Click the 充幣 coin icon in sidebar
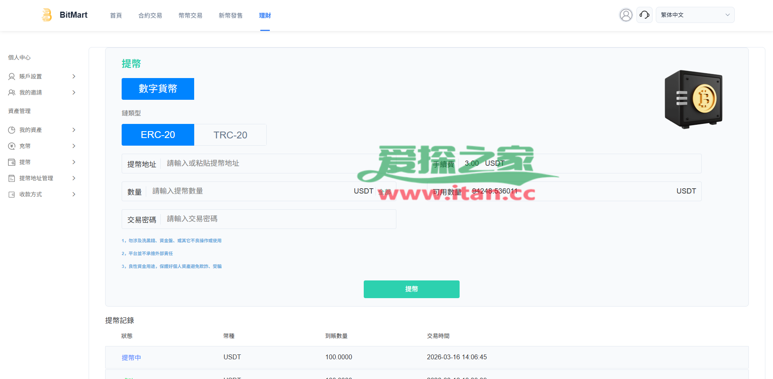 coord(12,146)
